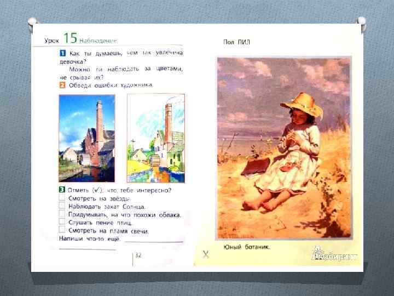Click the orange task number 2 icon

(62, 85)
